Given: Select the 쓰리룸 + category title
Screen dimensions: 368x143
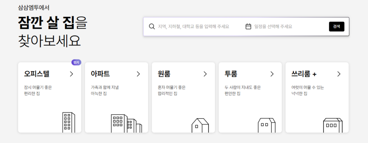Looking at the screenshot, I should pos(304,74).
